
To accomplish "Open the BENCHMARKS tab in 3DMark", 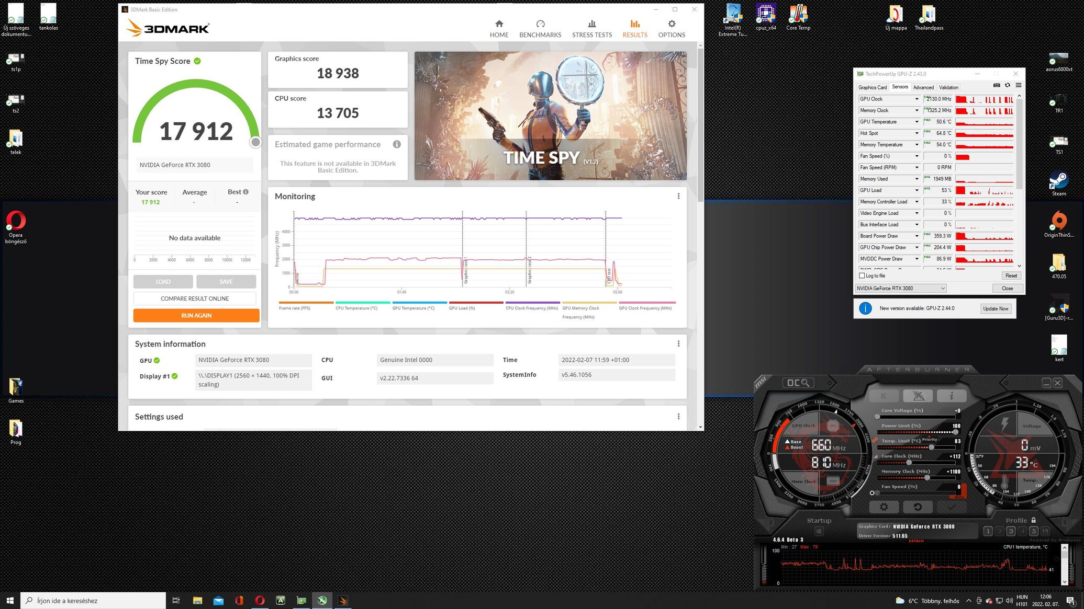I will (540, 29).
